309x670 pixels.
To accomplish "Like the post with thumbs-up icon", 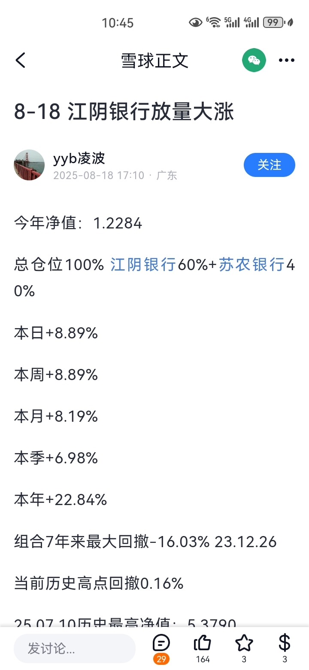I will click(203, 643).
